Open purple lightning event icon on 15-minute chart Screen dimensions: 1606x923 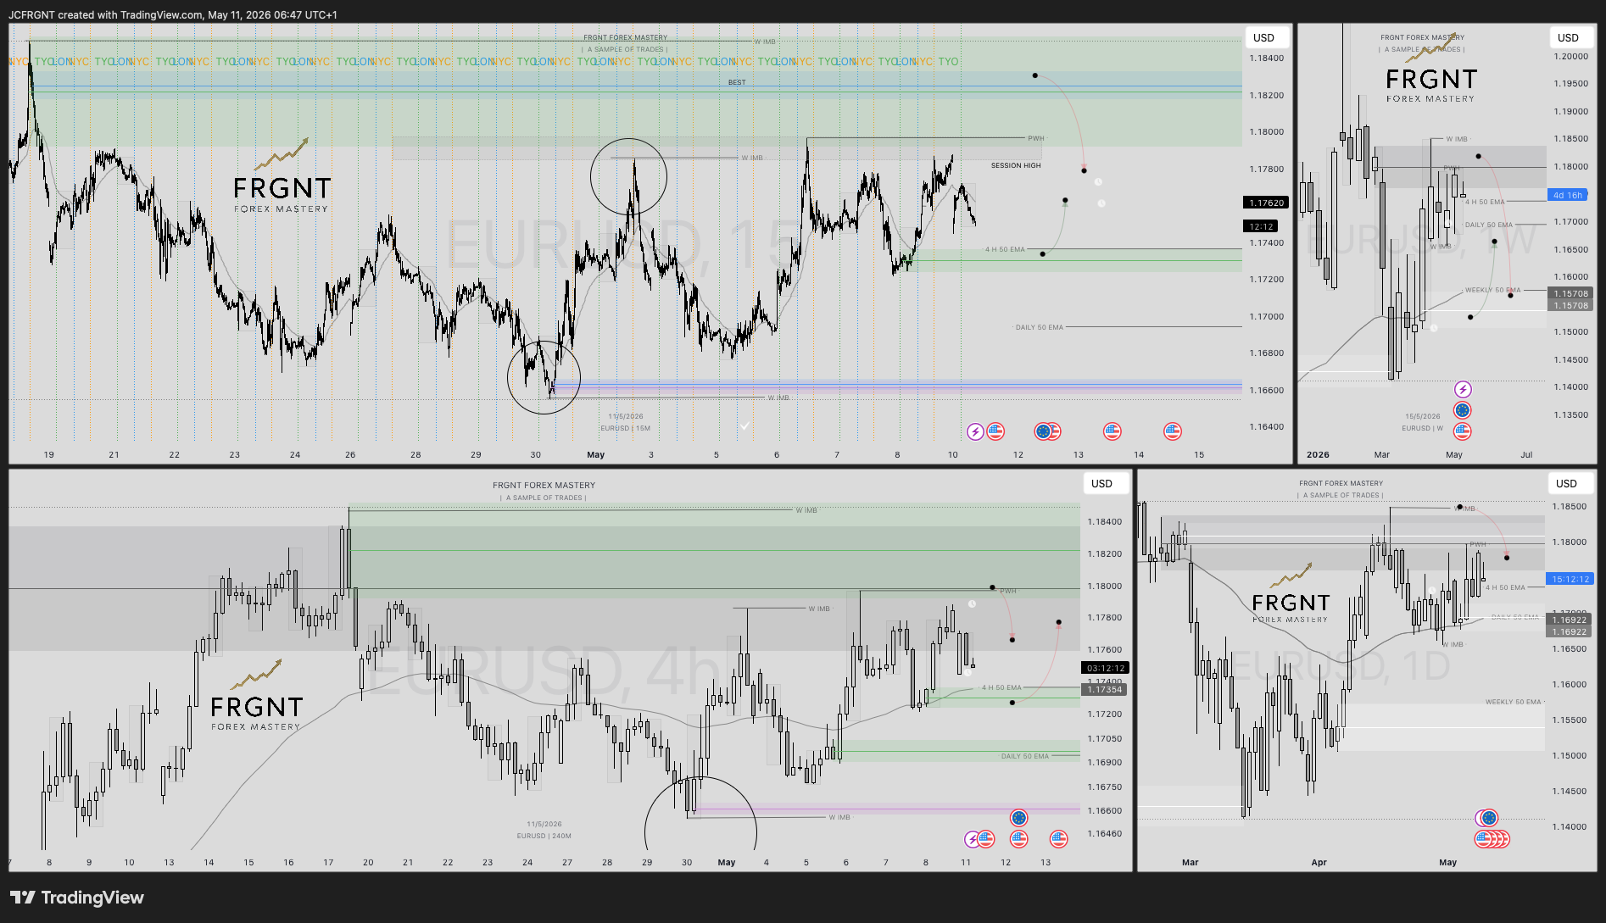[x=975, y=432]
